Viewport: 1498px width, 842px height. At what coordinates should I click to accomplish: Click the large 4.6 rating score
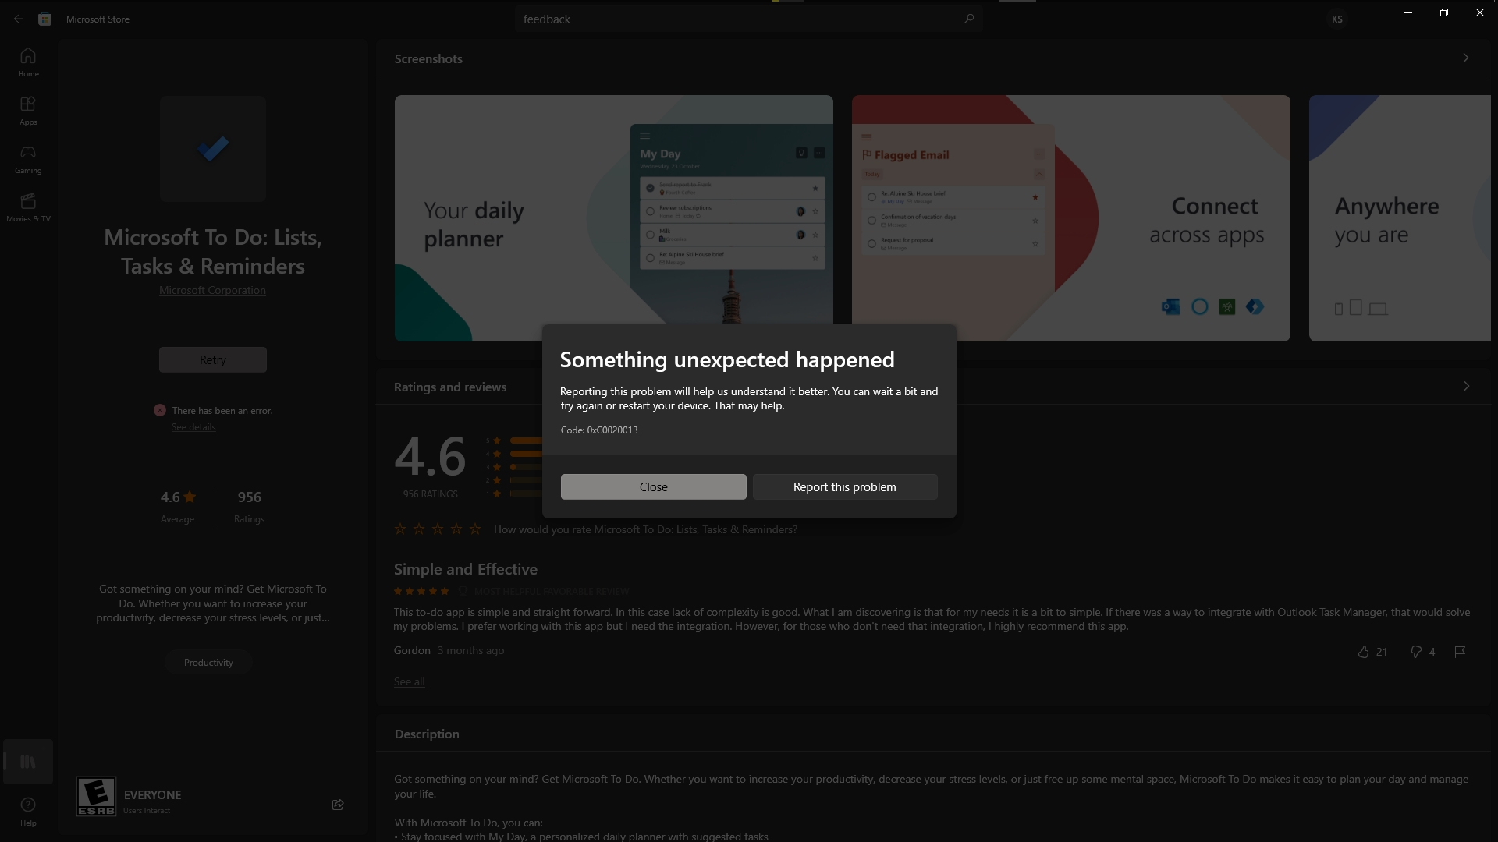click(430, 457)
